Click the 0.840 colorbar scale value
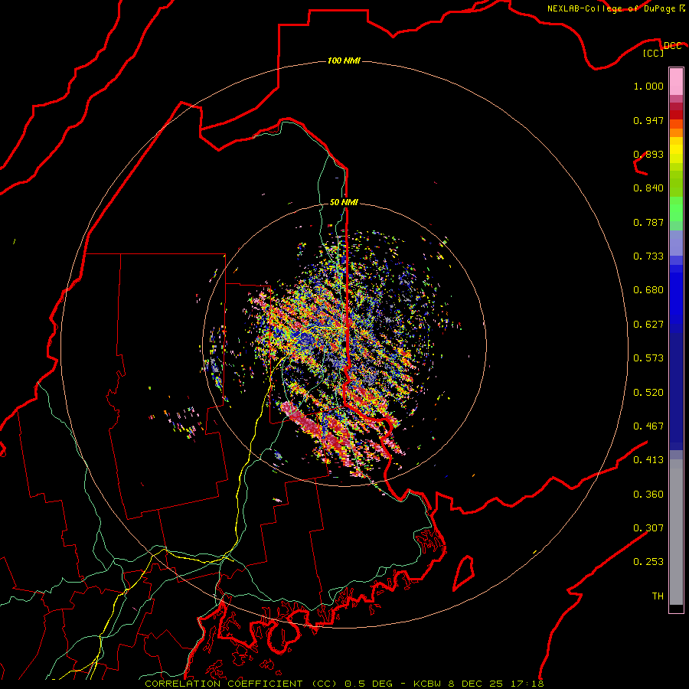Viewport: 689px width, 689px height. 648,188
